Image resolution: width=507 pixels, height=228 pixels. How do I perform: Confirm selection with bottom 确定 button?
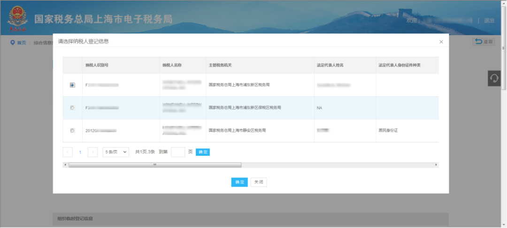[239, 182]
